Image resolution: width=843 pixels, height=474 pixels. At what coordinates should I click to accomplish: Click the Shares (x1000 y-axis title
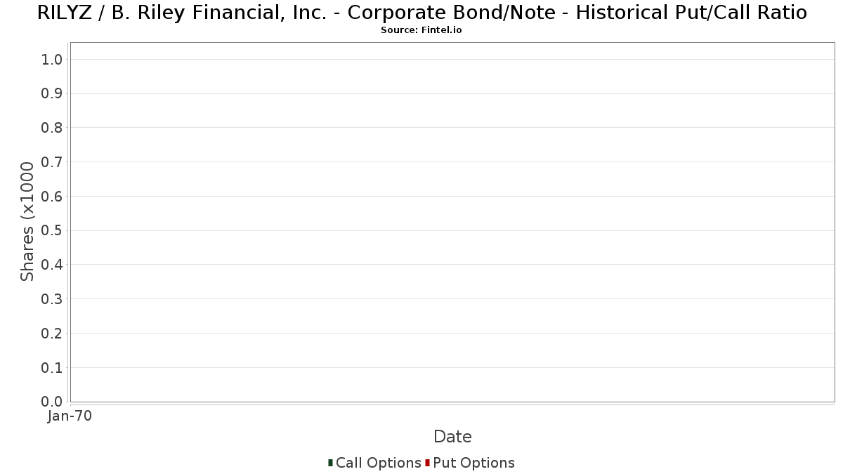pyautogui.click(x=27, y=221)
